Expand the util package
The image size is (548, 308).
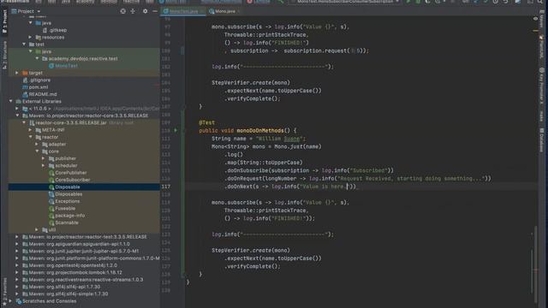(37, 230)
